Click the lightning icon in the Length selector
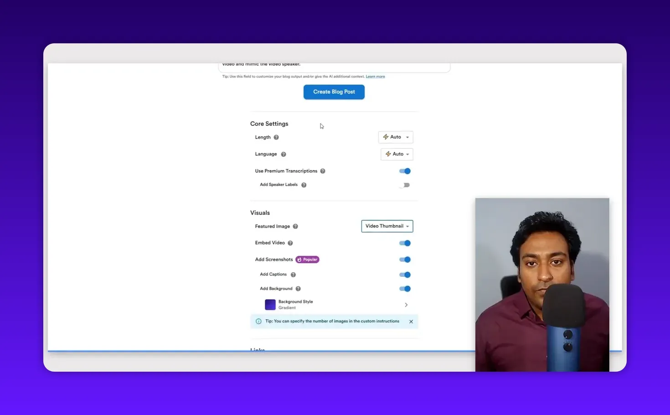The image size is (670, 415). pyautogui.click(x=386, y=137)
